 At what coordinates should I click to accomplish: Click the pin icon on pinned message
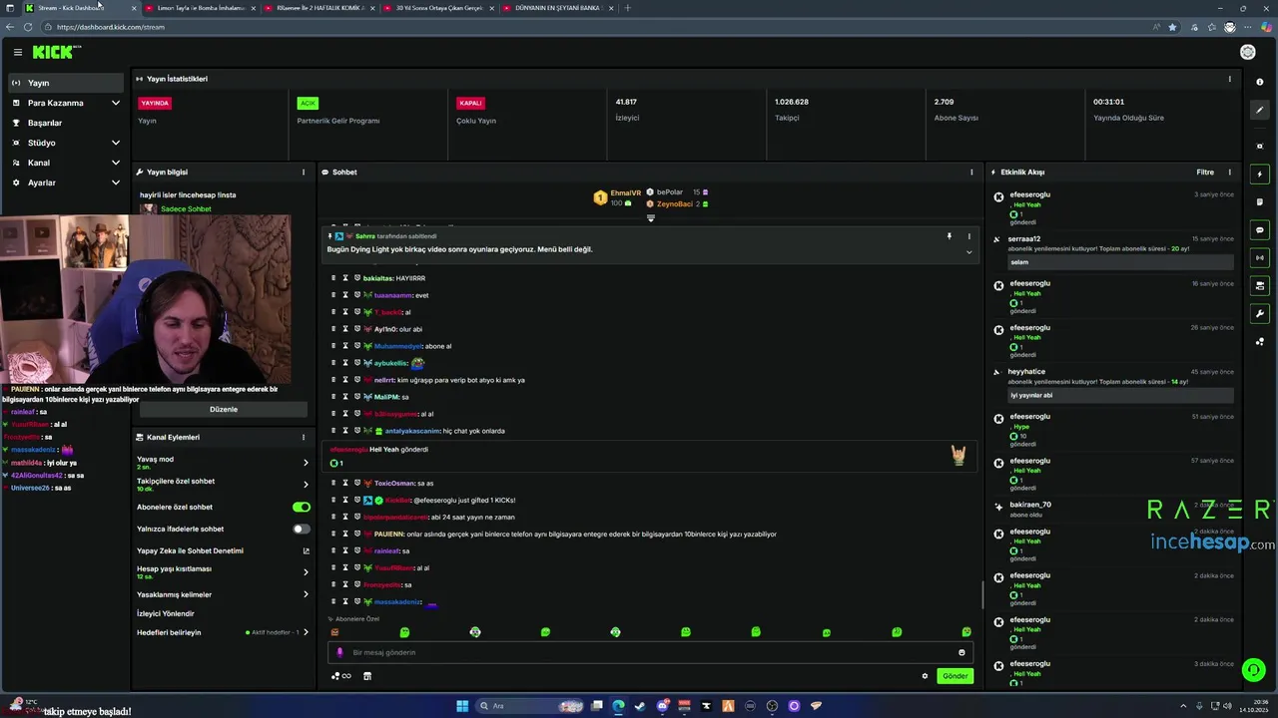point(950,236)
